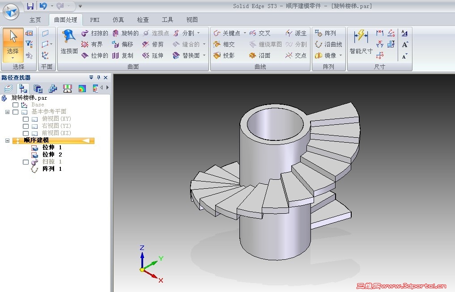
Task: Open the 镜像 dropdown arrow
Action: click(x=340, y=55)
